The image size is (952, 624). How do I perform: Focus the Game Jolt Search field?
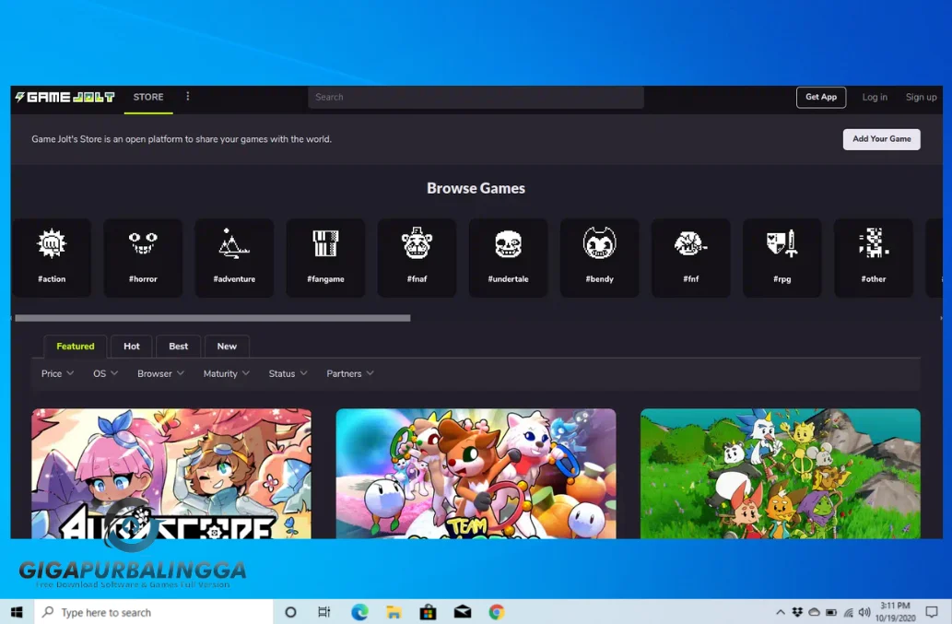click(x=476, y=97)
